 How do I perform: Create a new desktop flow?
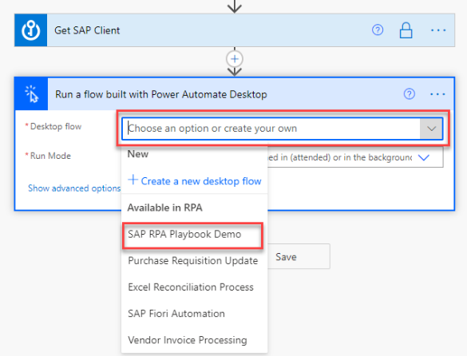(x=195, y=181)
